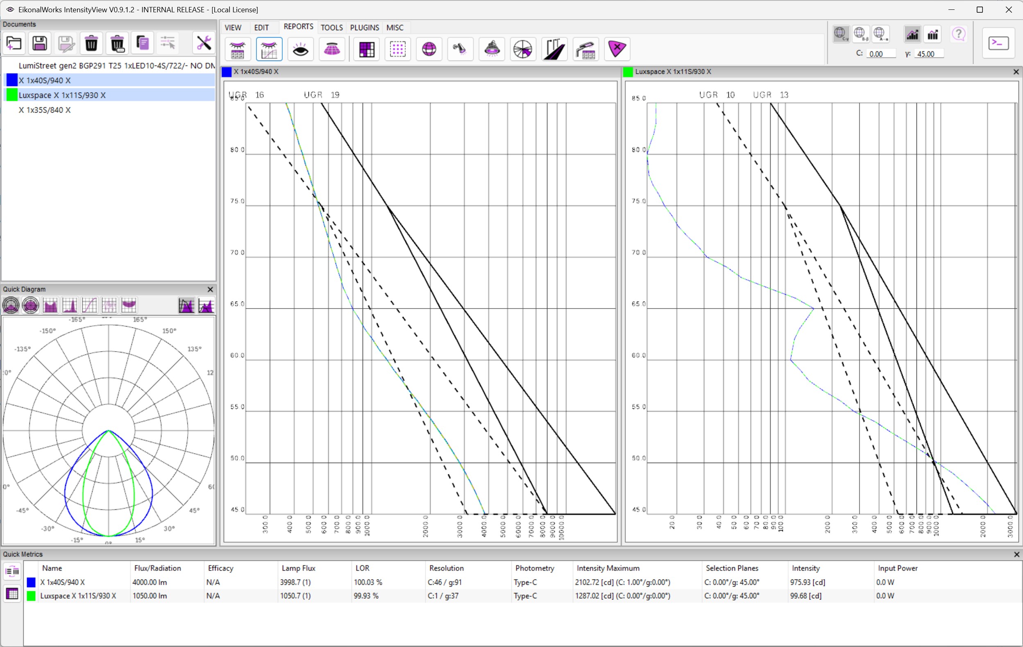This screenshot has height=647, width=1023.
Task: Select the narrow peak diagram in Quick Diagram
Action: [x=70, y=305]
